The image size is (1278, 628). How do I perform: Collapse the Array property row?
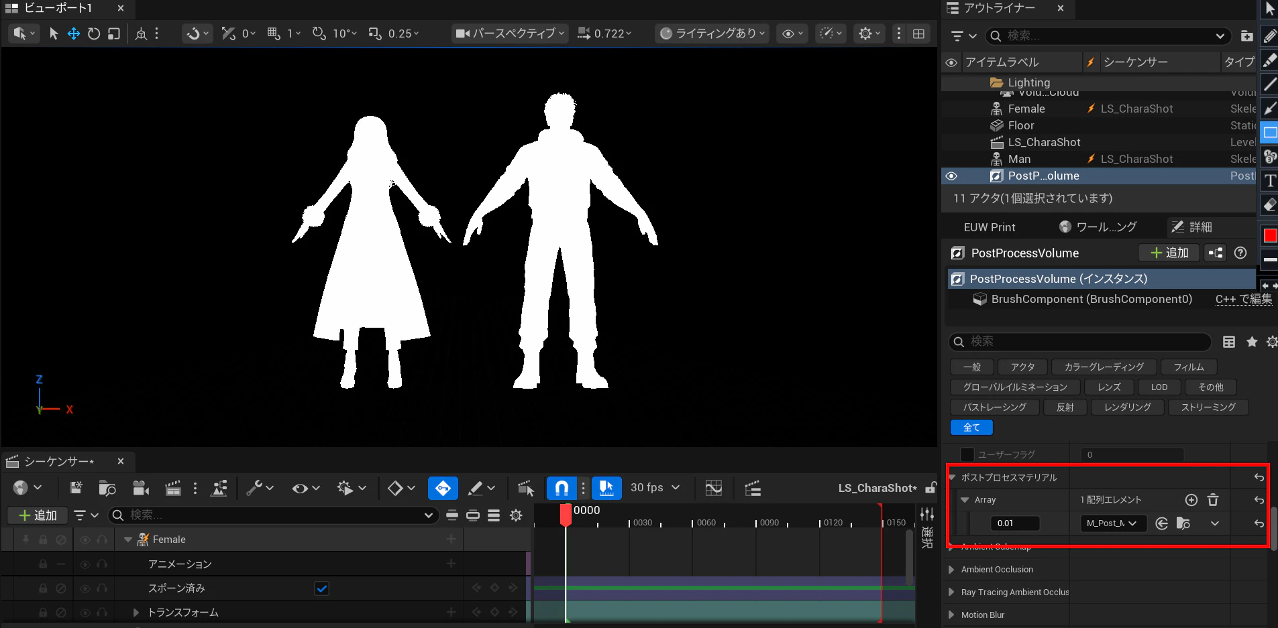click(965, 500)
